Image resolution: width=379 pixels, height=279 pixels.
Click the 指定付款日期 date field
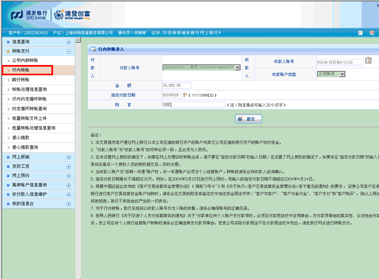tap(172, 95)
